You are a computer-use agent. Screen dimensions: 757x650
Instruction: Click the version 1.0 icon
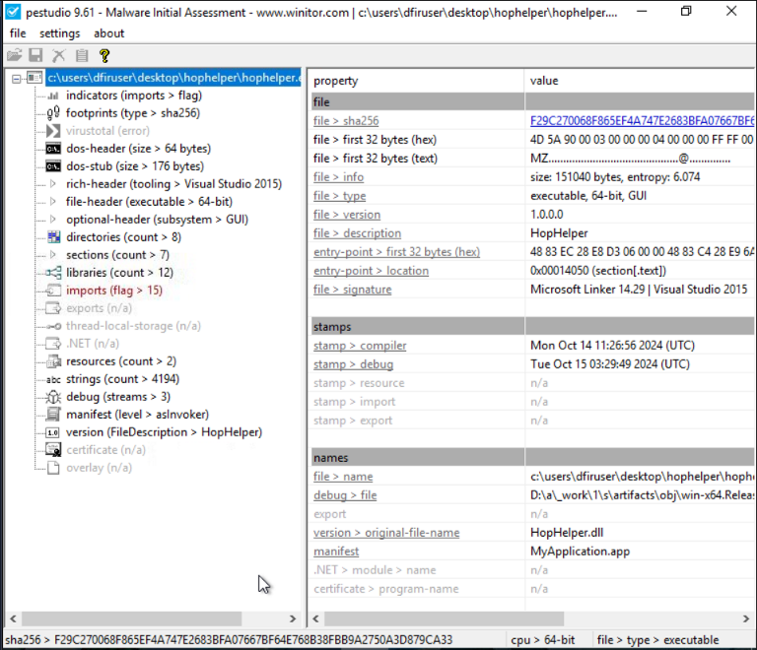pyautogui.click(x=52, y=432)
